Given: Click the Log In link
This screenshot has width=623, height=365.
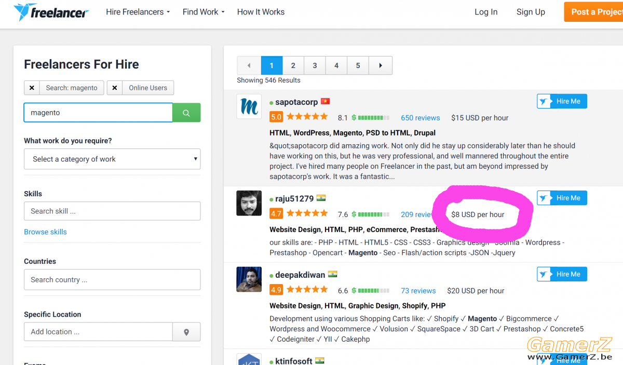Looking at the screenshot, I should coord(486,12).
